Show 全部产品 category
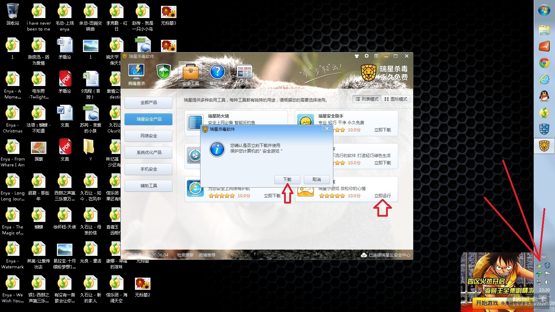The width and height of the screenshot is (555, 312). tap(148, 103)
